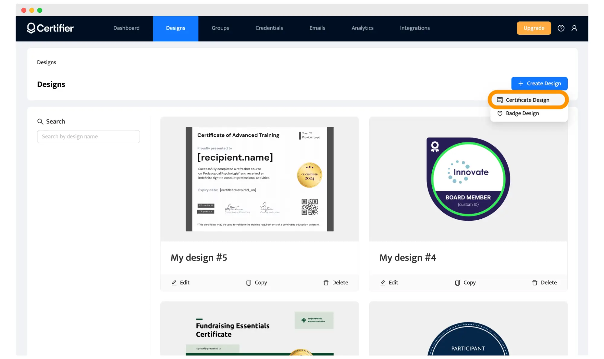Screen dimensions: 604x359
Task: Switch to the Credentials tab
Action: 269,28
